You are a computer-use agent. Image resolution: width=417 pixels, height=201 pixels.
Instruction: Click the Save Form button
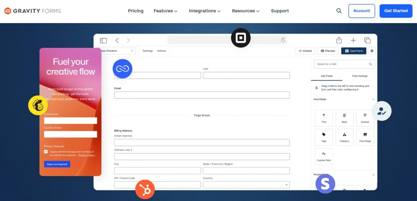click(x=354, y=51)
